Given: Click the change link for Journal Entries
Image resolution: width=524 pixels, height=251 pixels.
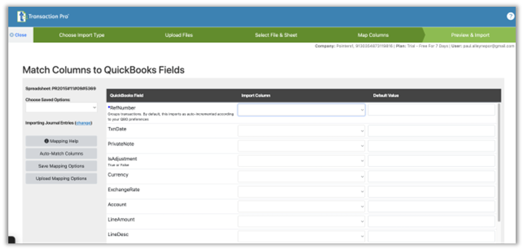Looking at the screenshot, I should click(83, 123).
